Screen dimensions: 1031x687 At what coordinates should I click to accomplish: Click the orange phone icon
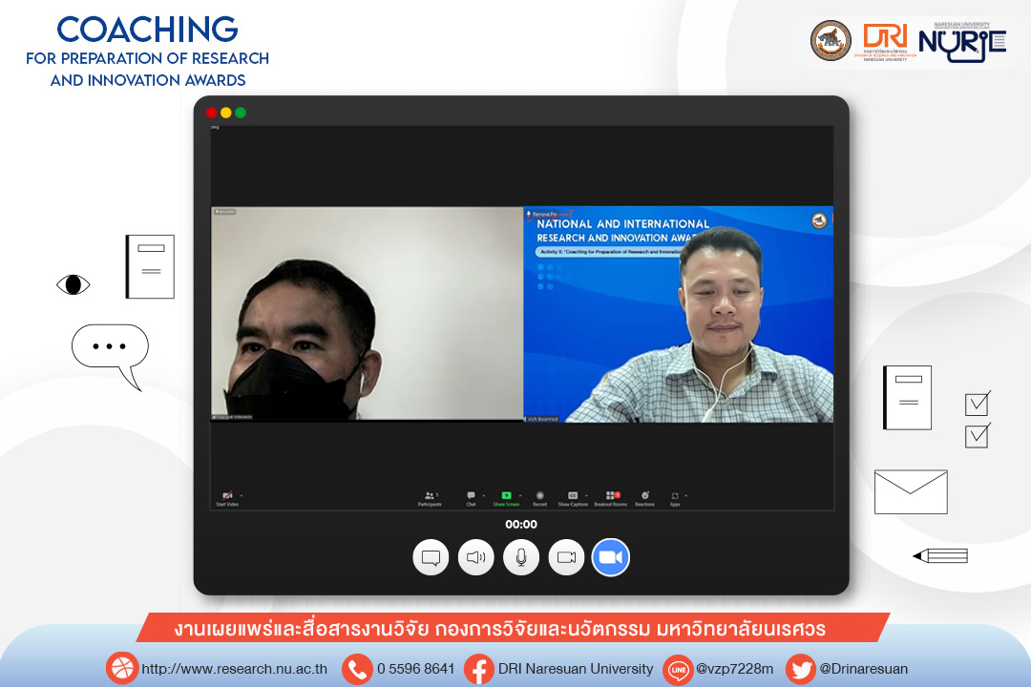(x=358, y=669)
